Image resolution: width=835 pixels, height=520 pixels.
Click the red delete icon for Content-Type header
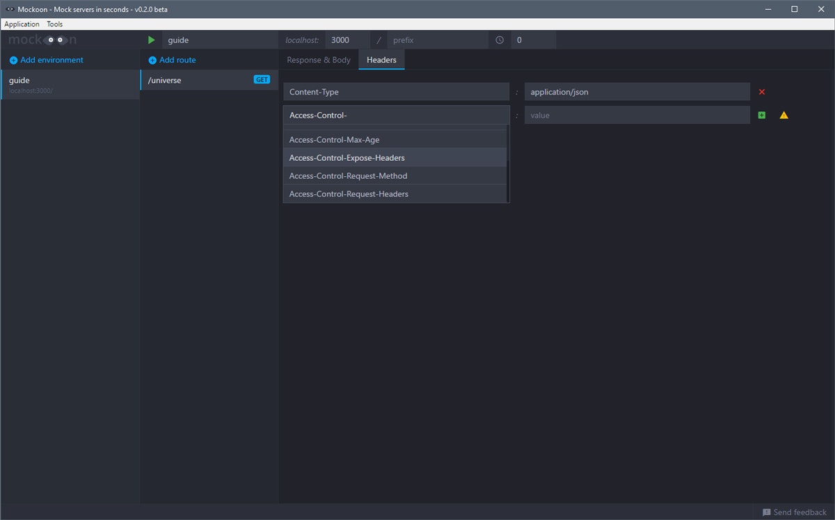(762, 92)
